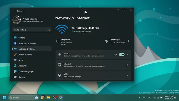Open the Gaming category

coord(32,77)
